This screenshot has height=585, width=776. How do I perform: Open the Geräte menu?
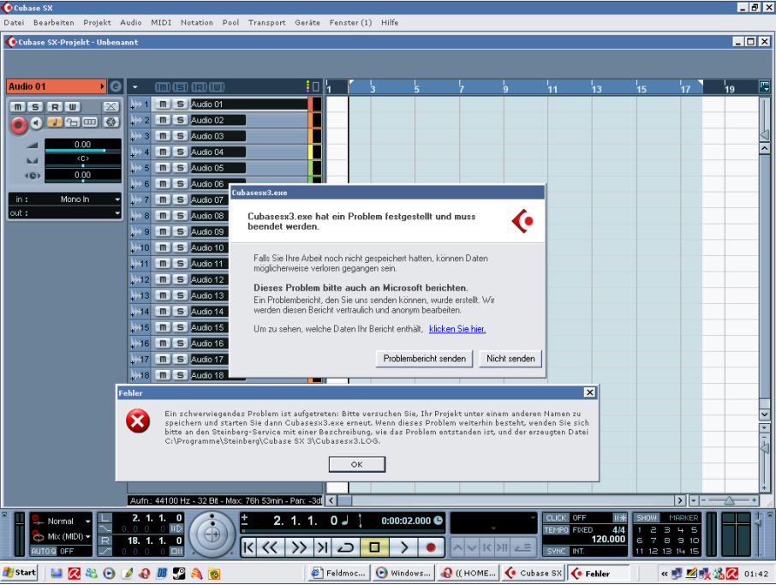pos(307,22)
